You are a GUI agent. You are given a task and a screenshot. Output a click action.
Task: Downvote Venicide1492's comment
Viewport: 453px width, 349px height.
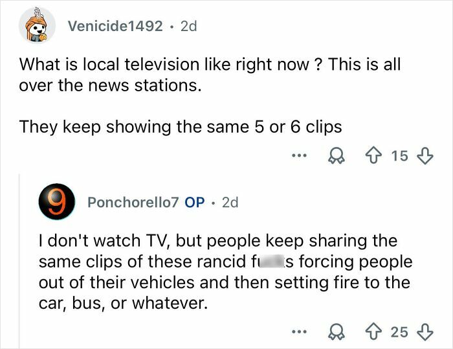425,157
